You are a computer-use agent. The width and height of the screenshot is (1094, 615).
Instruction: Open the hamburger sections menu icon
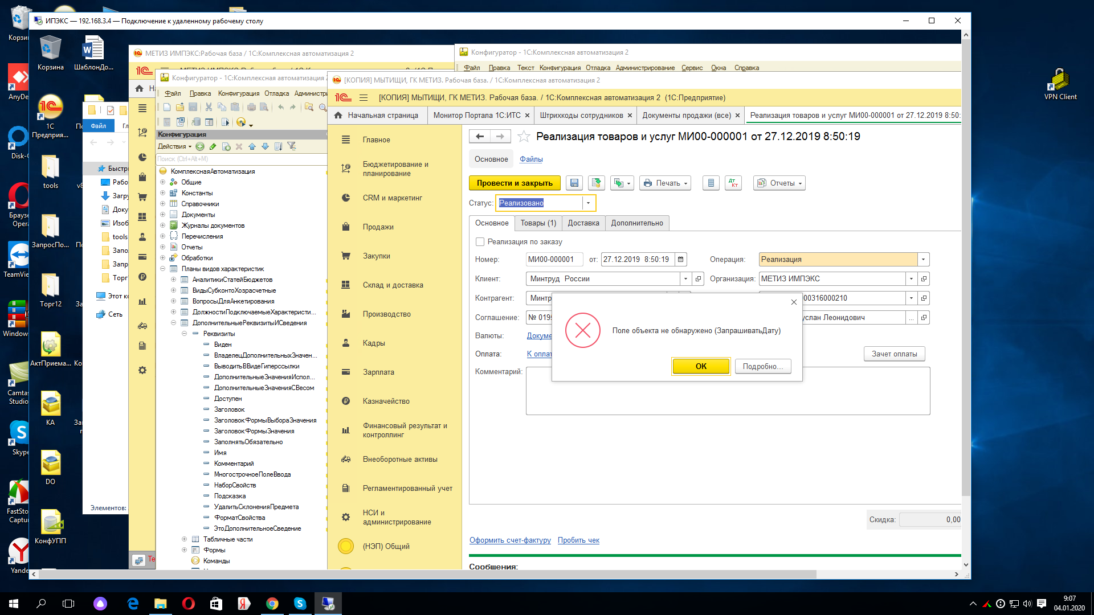tap(364, 97)
